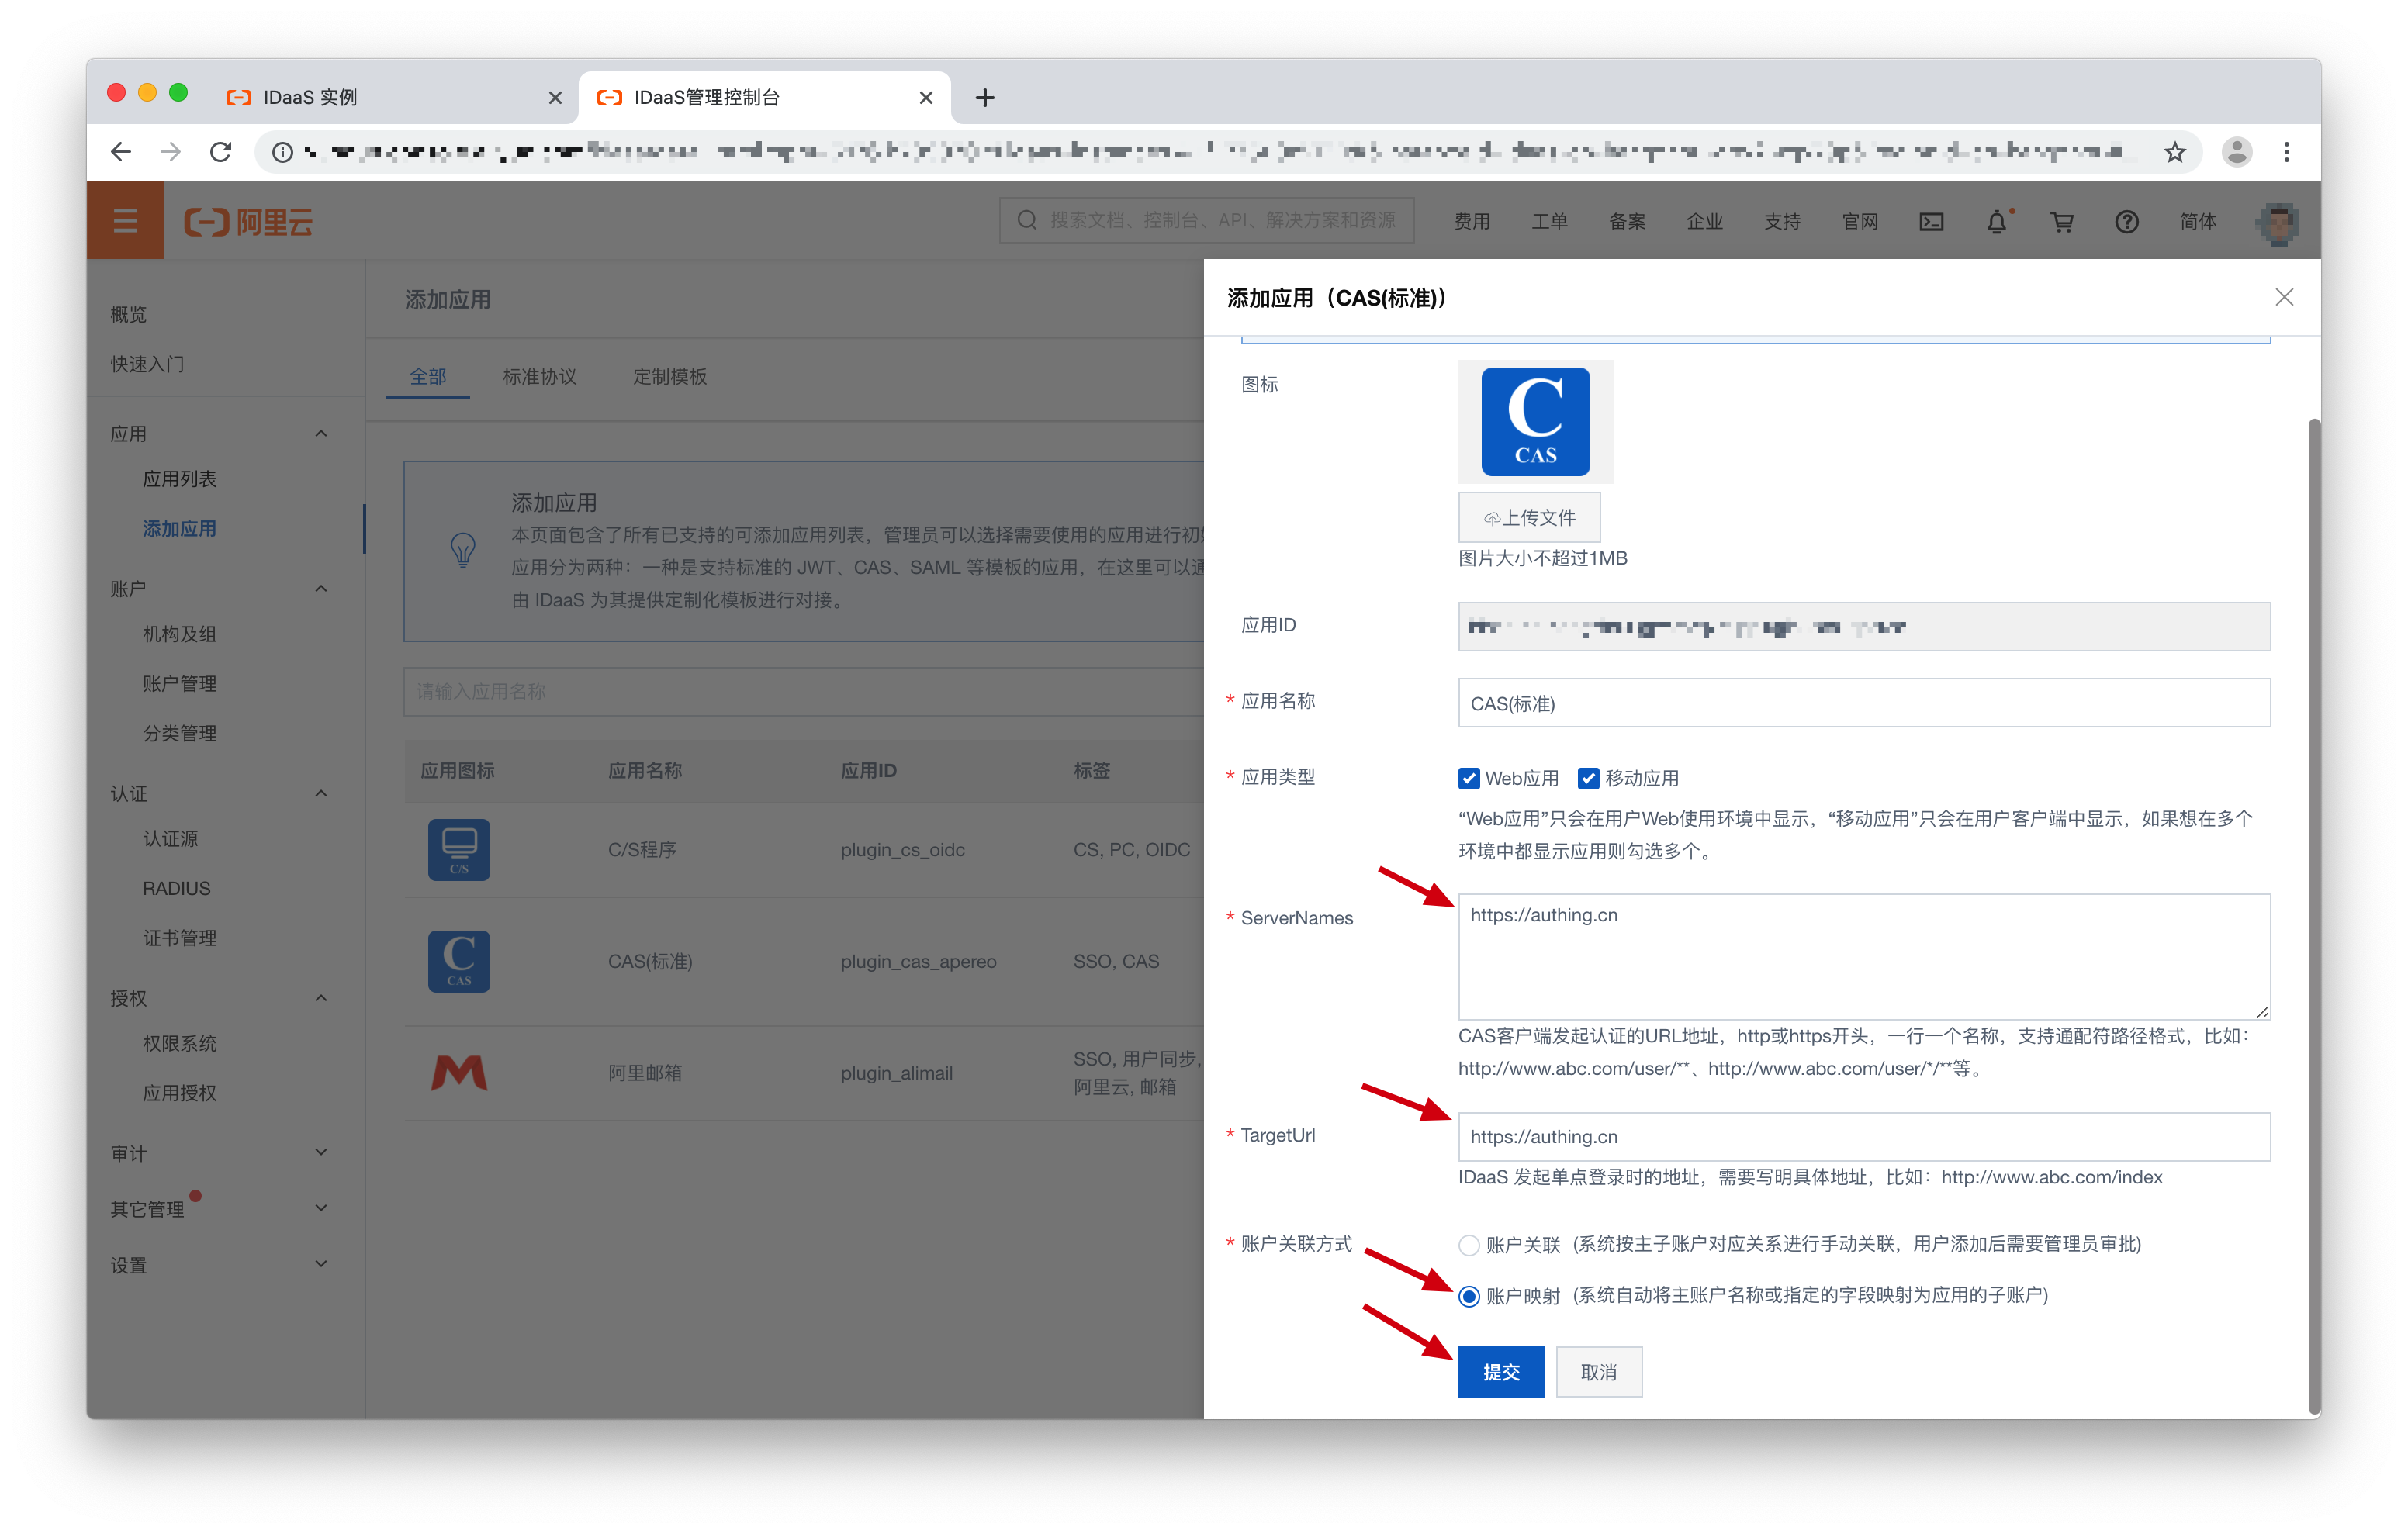Toggle the 移动应用 checkbox
The height and width of the screenshot is (1534, 2408).
(x=1588, y=778)
